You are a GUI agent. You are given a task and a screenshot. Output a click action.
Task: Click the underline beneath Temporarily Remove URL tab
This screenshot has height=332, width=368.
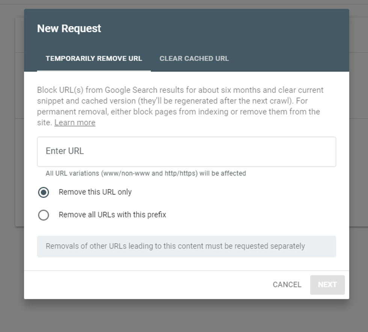point(94,71)
